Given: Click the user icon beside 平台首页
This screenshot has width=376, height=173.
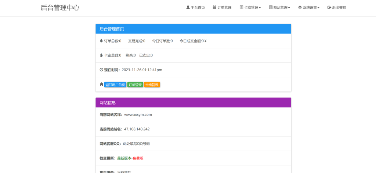Looking at the screenshot, I should pos(188,7).
